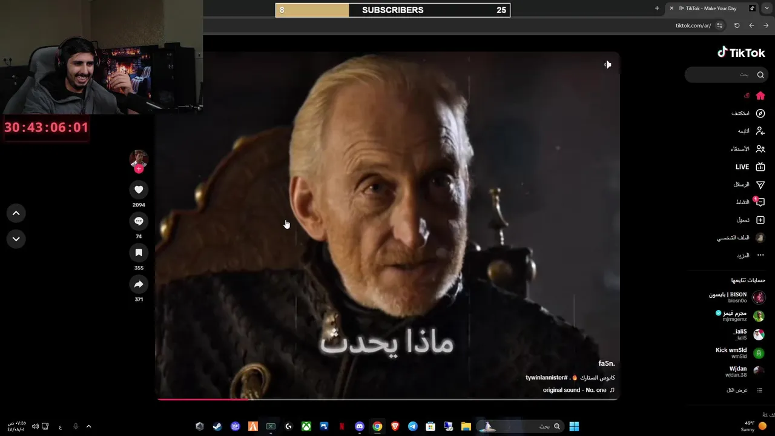Open the comments bubble showing 74
775x436 pixels.
[x=139, y=221]
